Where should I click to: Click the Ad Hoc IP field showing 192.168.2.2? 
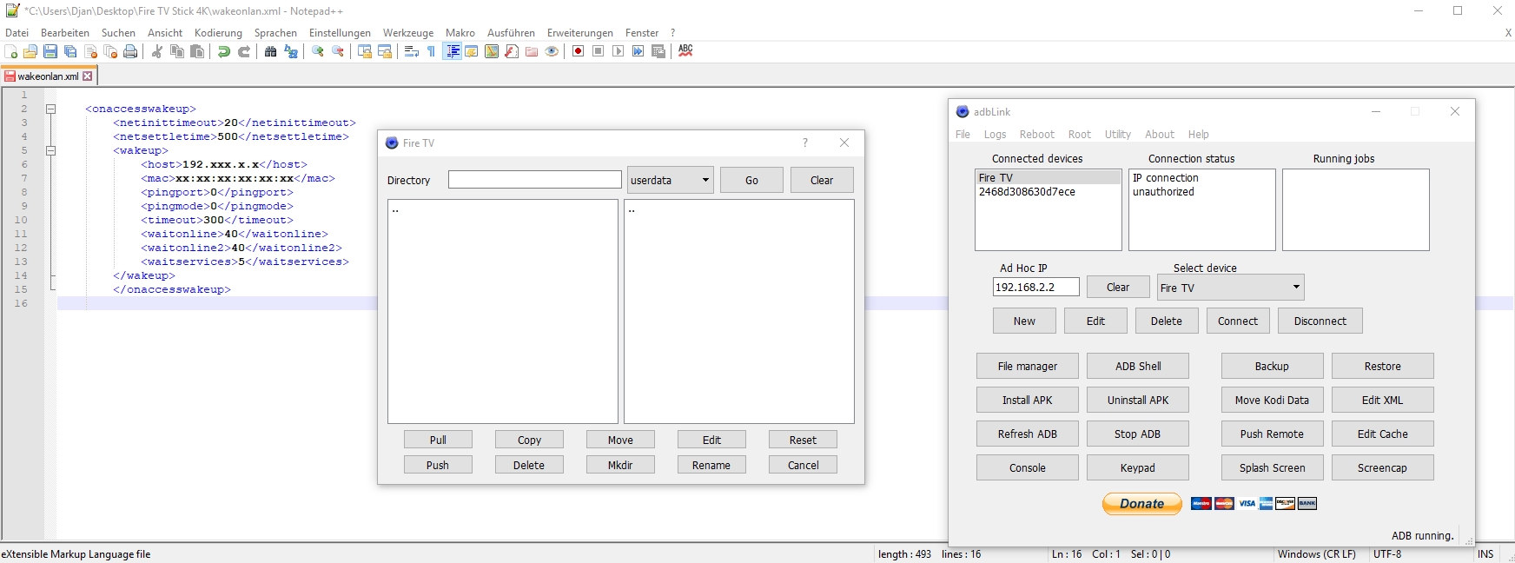pyautogui.click(x=1035, y=287)
